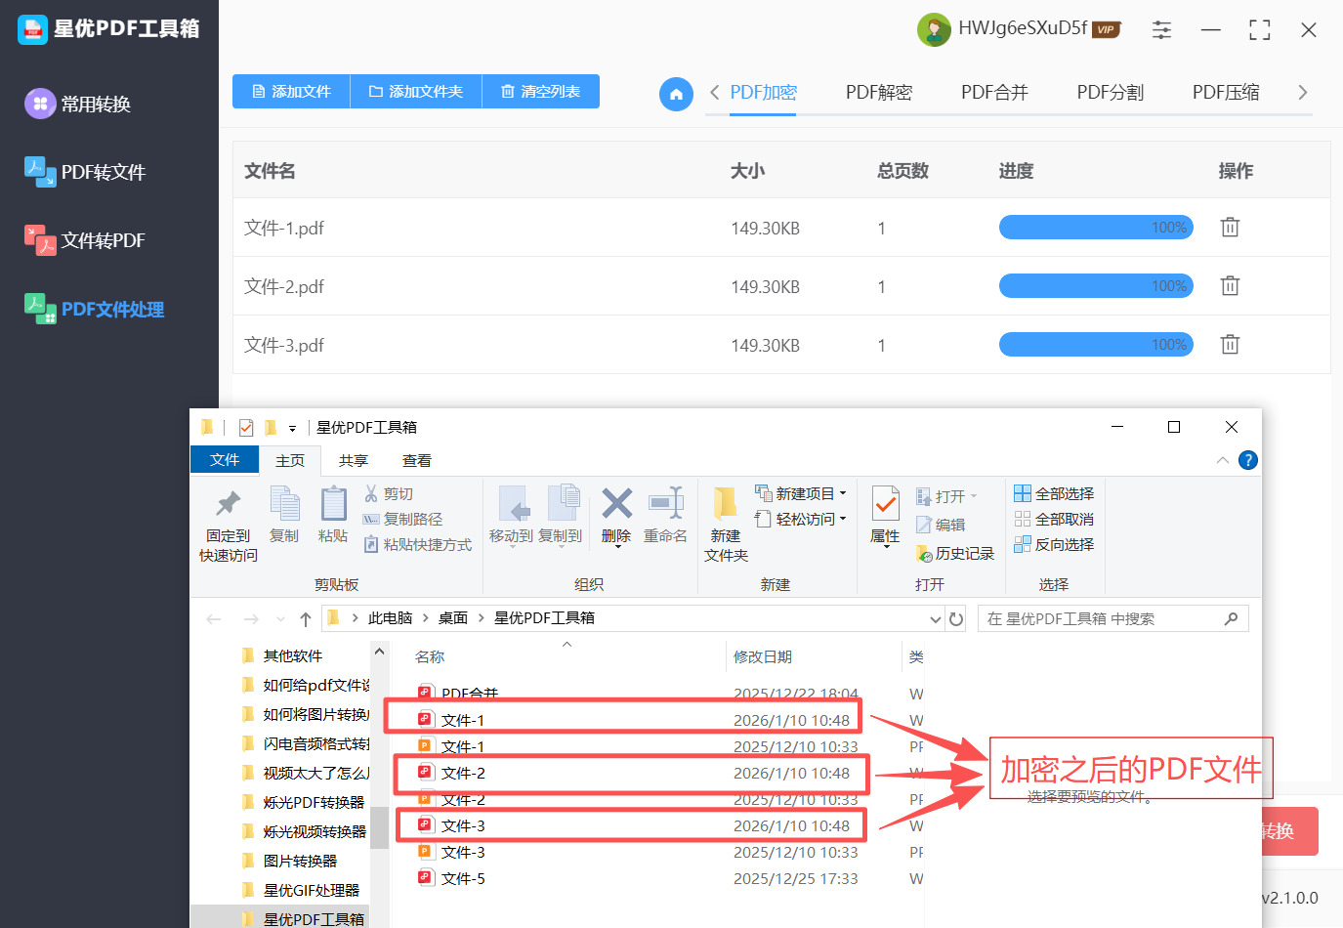Viewport: 1343px width, 928px height.
Task: Sort Explorer files by 修改日期 column
Action: (x=763, y=656)
